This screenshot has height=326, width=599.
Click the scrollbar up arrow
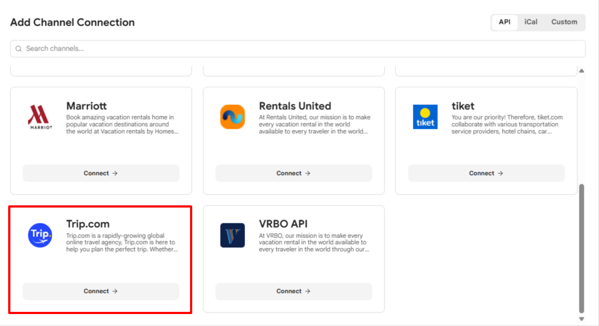pos(582,71)
